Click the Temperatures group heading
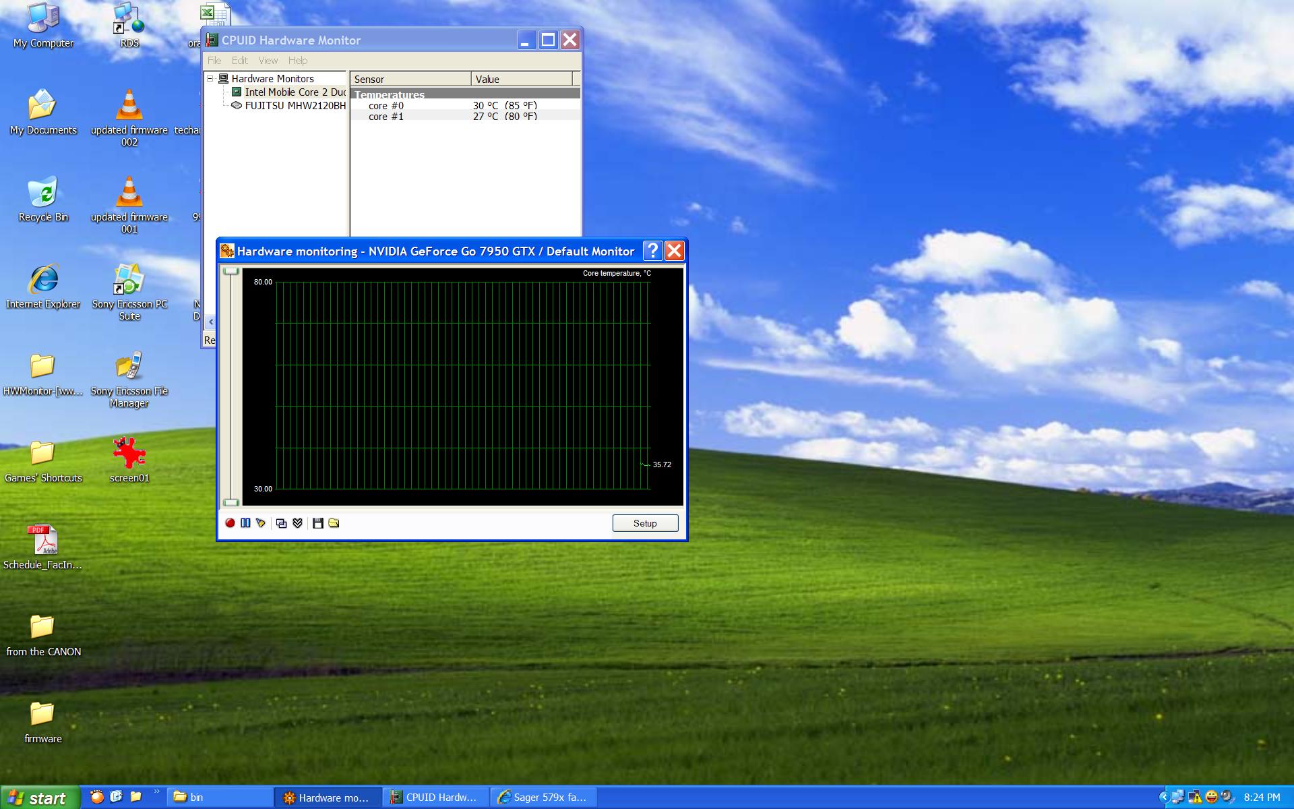1294x809 pixels. [x=465, y=94]
